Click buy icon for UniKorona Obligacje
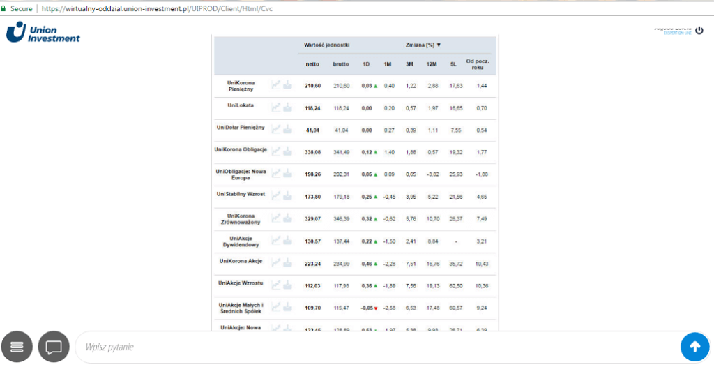 (x=288, y=151)
